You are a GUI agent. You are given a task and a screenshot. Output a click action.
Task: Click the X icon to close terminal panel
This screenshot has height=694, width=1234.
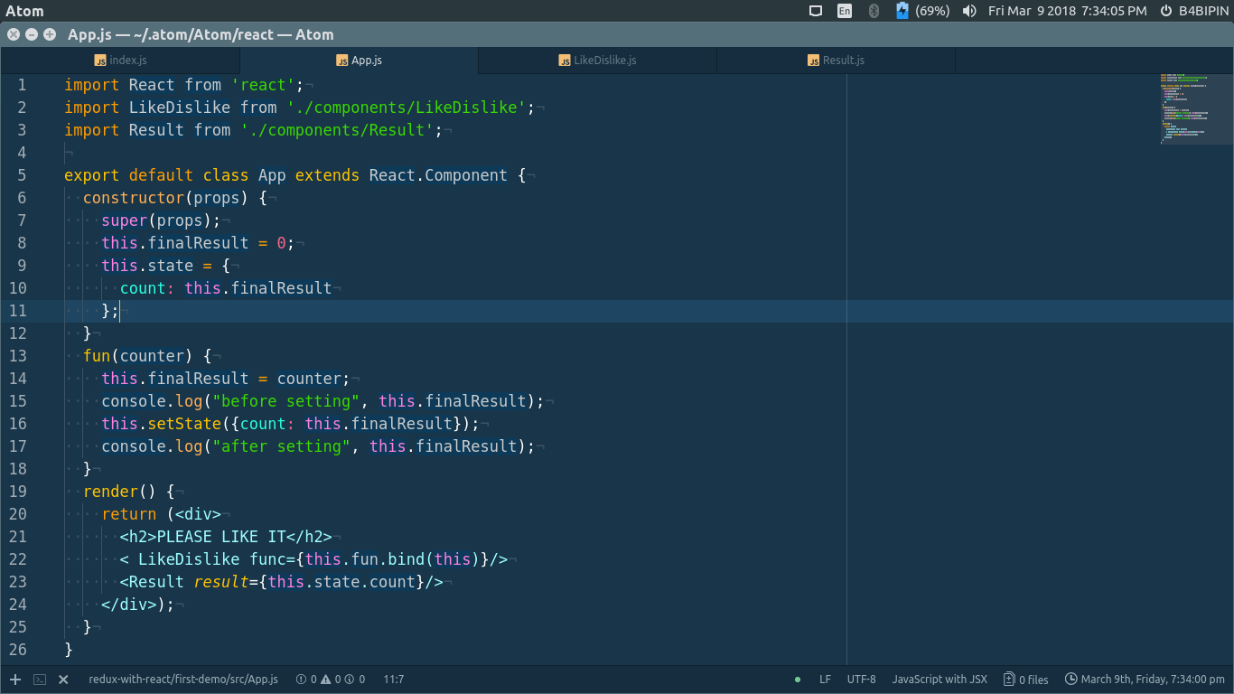[x=62, y=679]
